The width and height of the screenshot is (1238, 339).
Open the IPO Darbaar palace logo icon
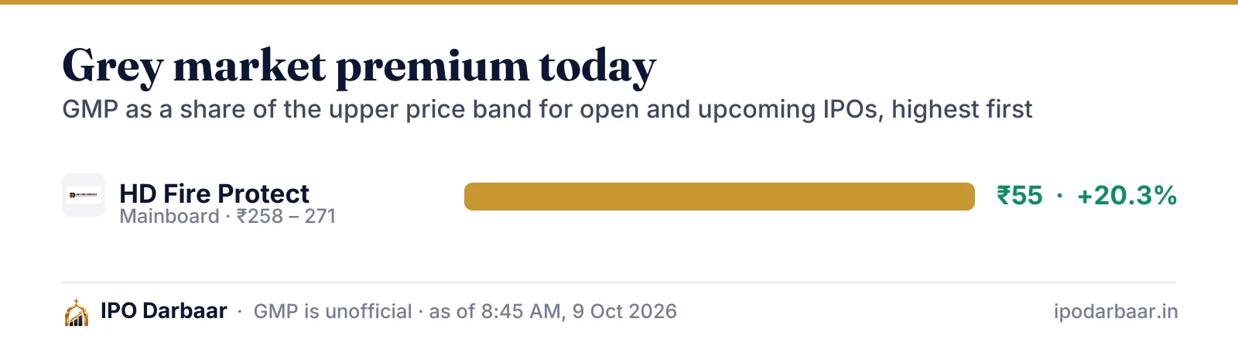(x=76, y=312)
